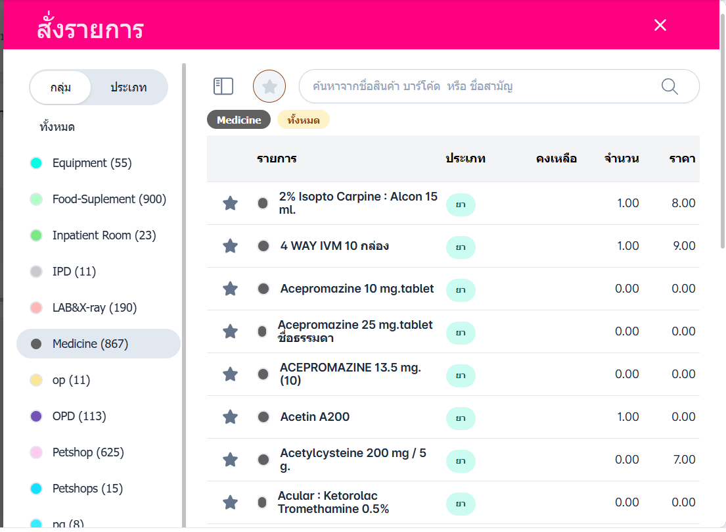Star the Acepromazine 25 mg.tablet item

pyautogui.click(x=230, y=331)
